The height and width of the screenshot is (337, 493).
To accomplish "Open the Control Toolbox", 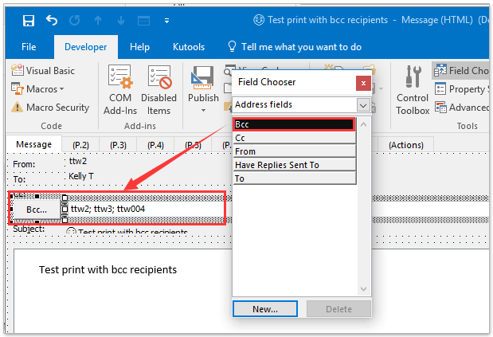I will [413, 90].
